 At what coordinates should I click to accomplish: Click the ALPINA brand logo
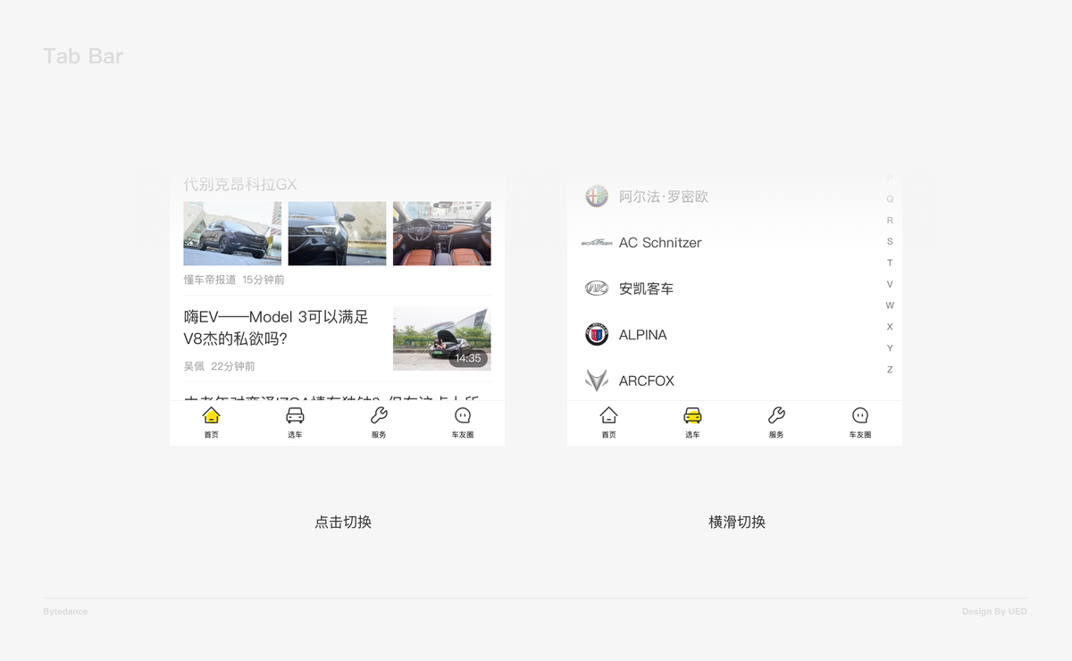pyautogui.click(x=596, y=335)
